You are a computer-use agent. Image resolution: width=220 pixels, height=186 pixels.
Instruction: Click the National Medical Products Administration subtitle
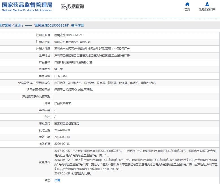coord(27,10)
